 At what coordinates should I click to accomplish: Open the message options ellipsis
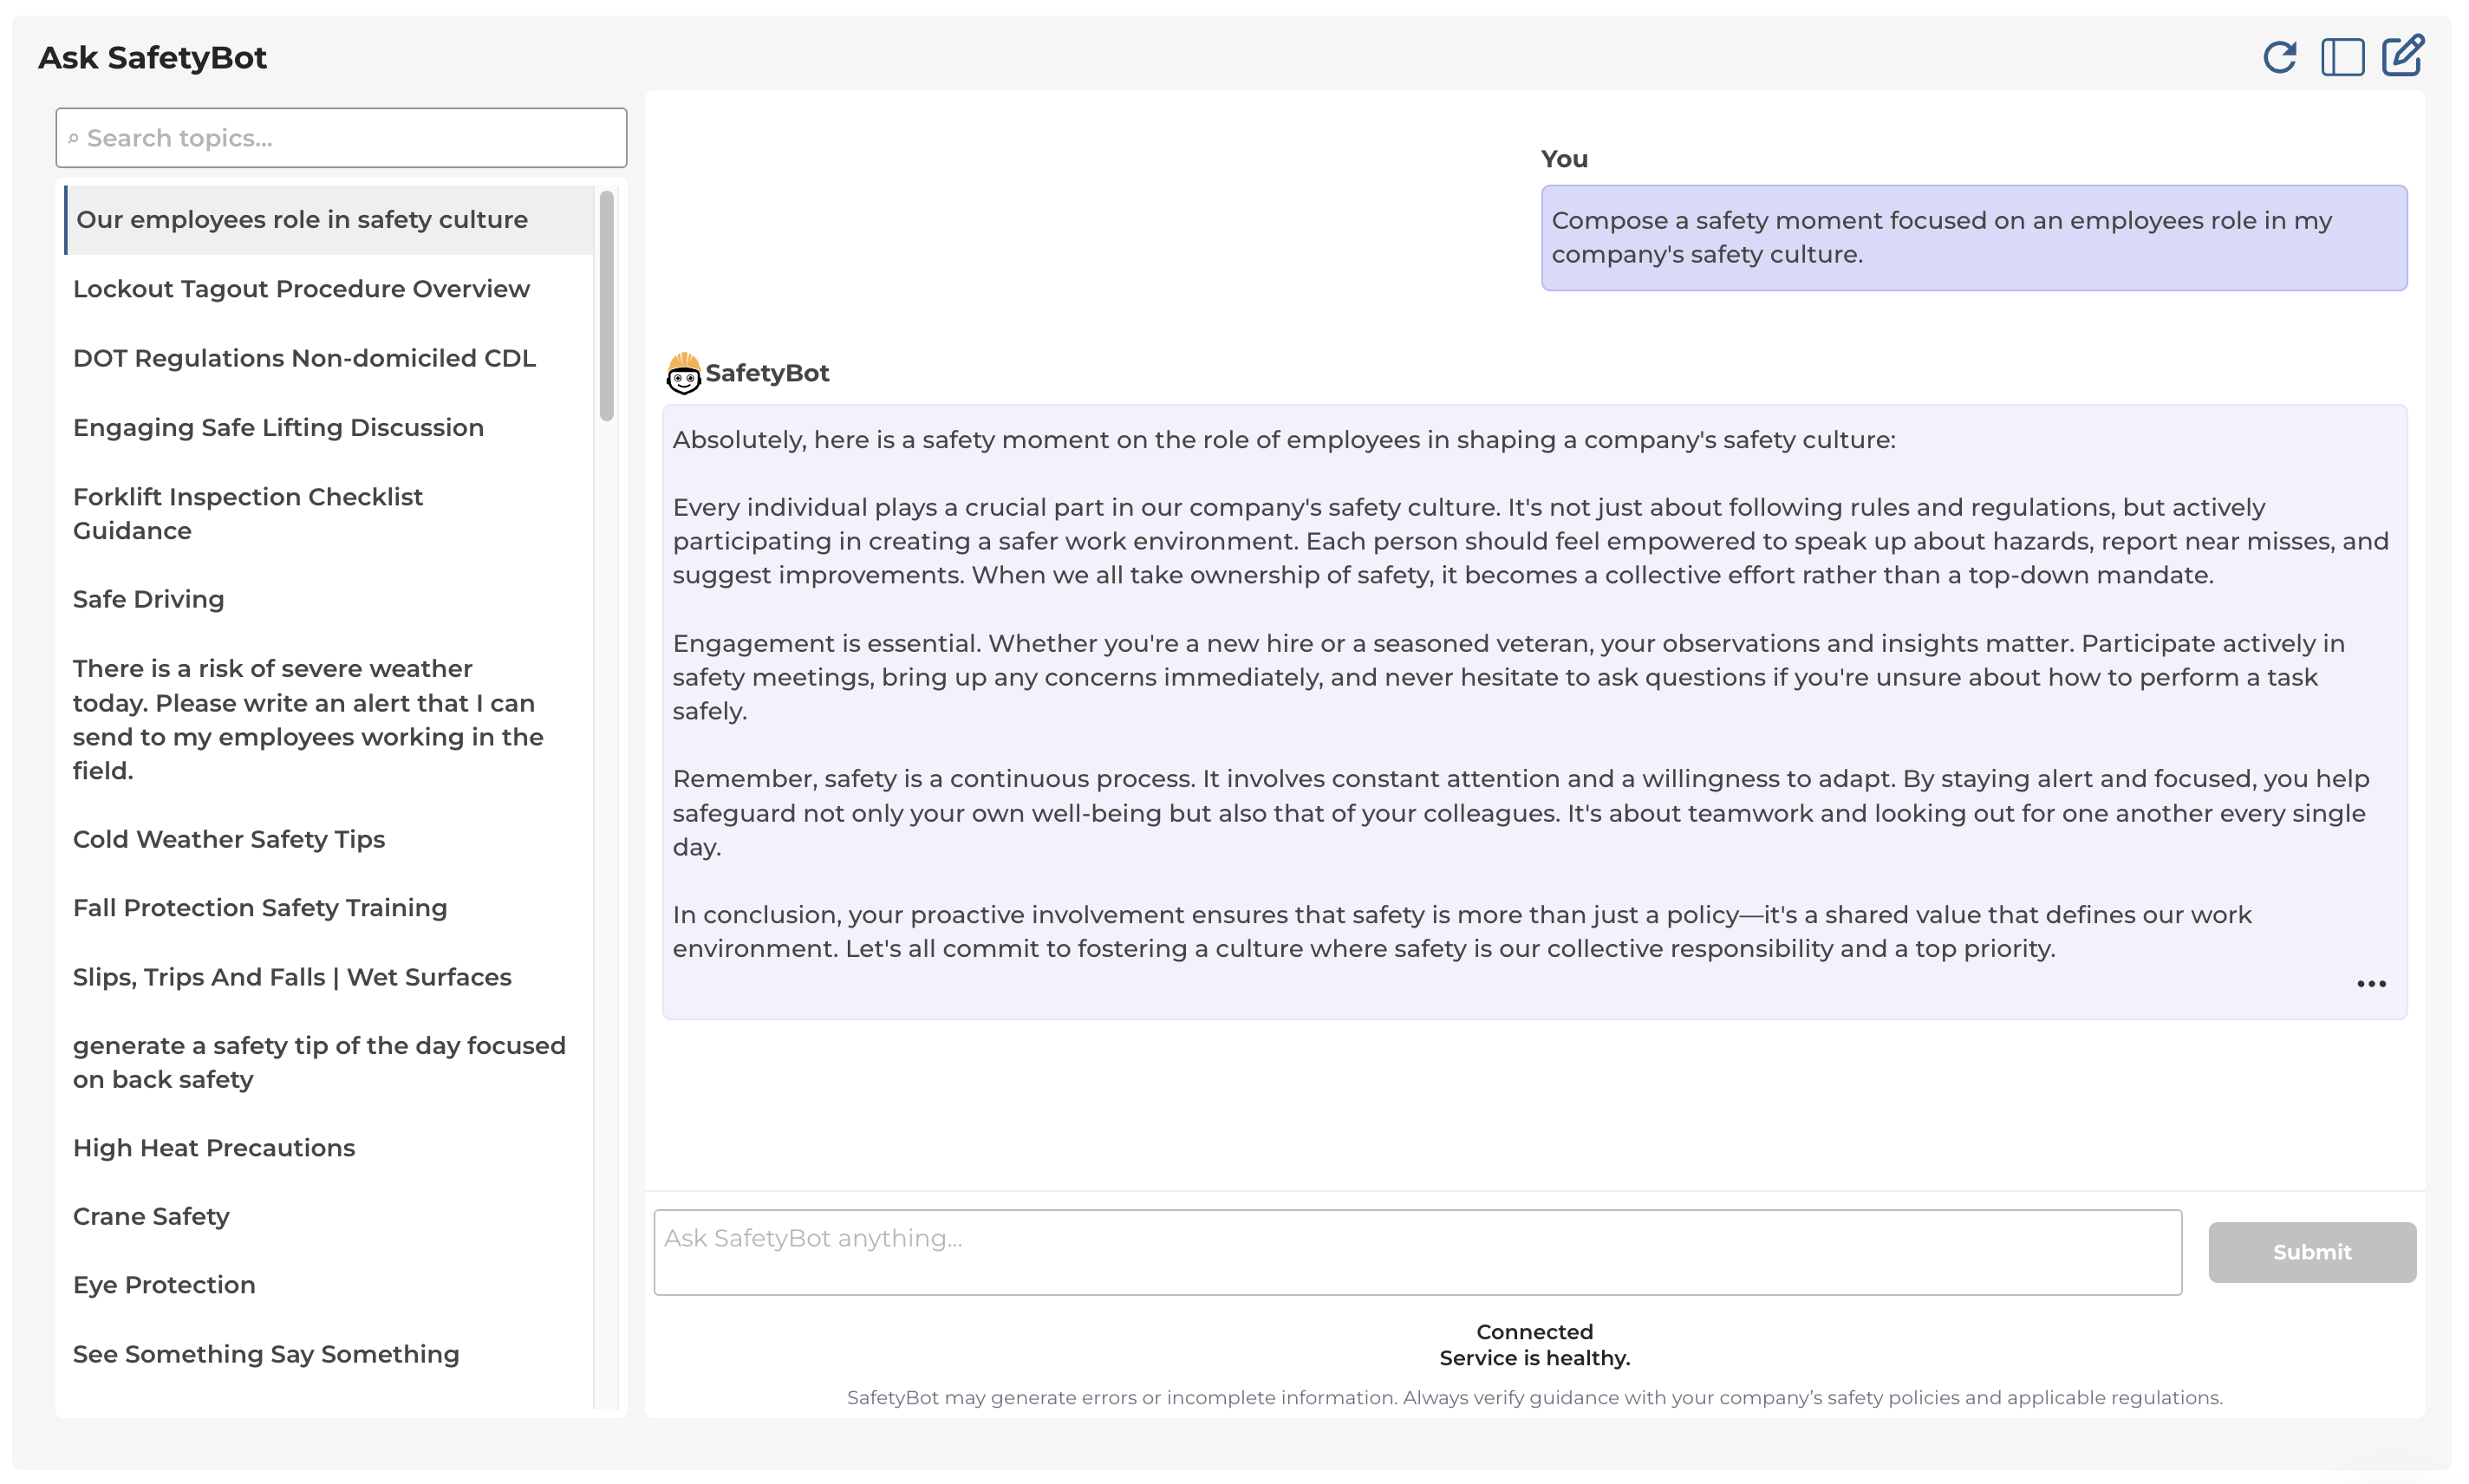[x=2369, y=984]
